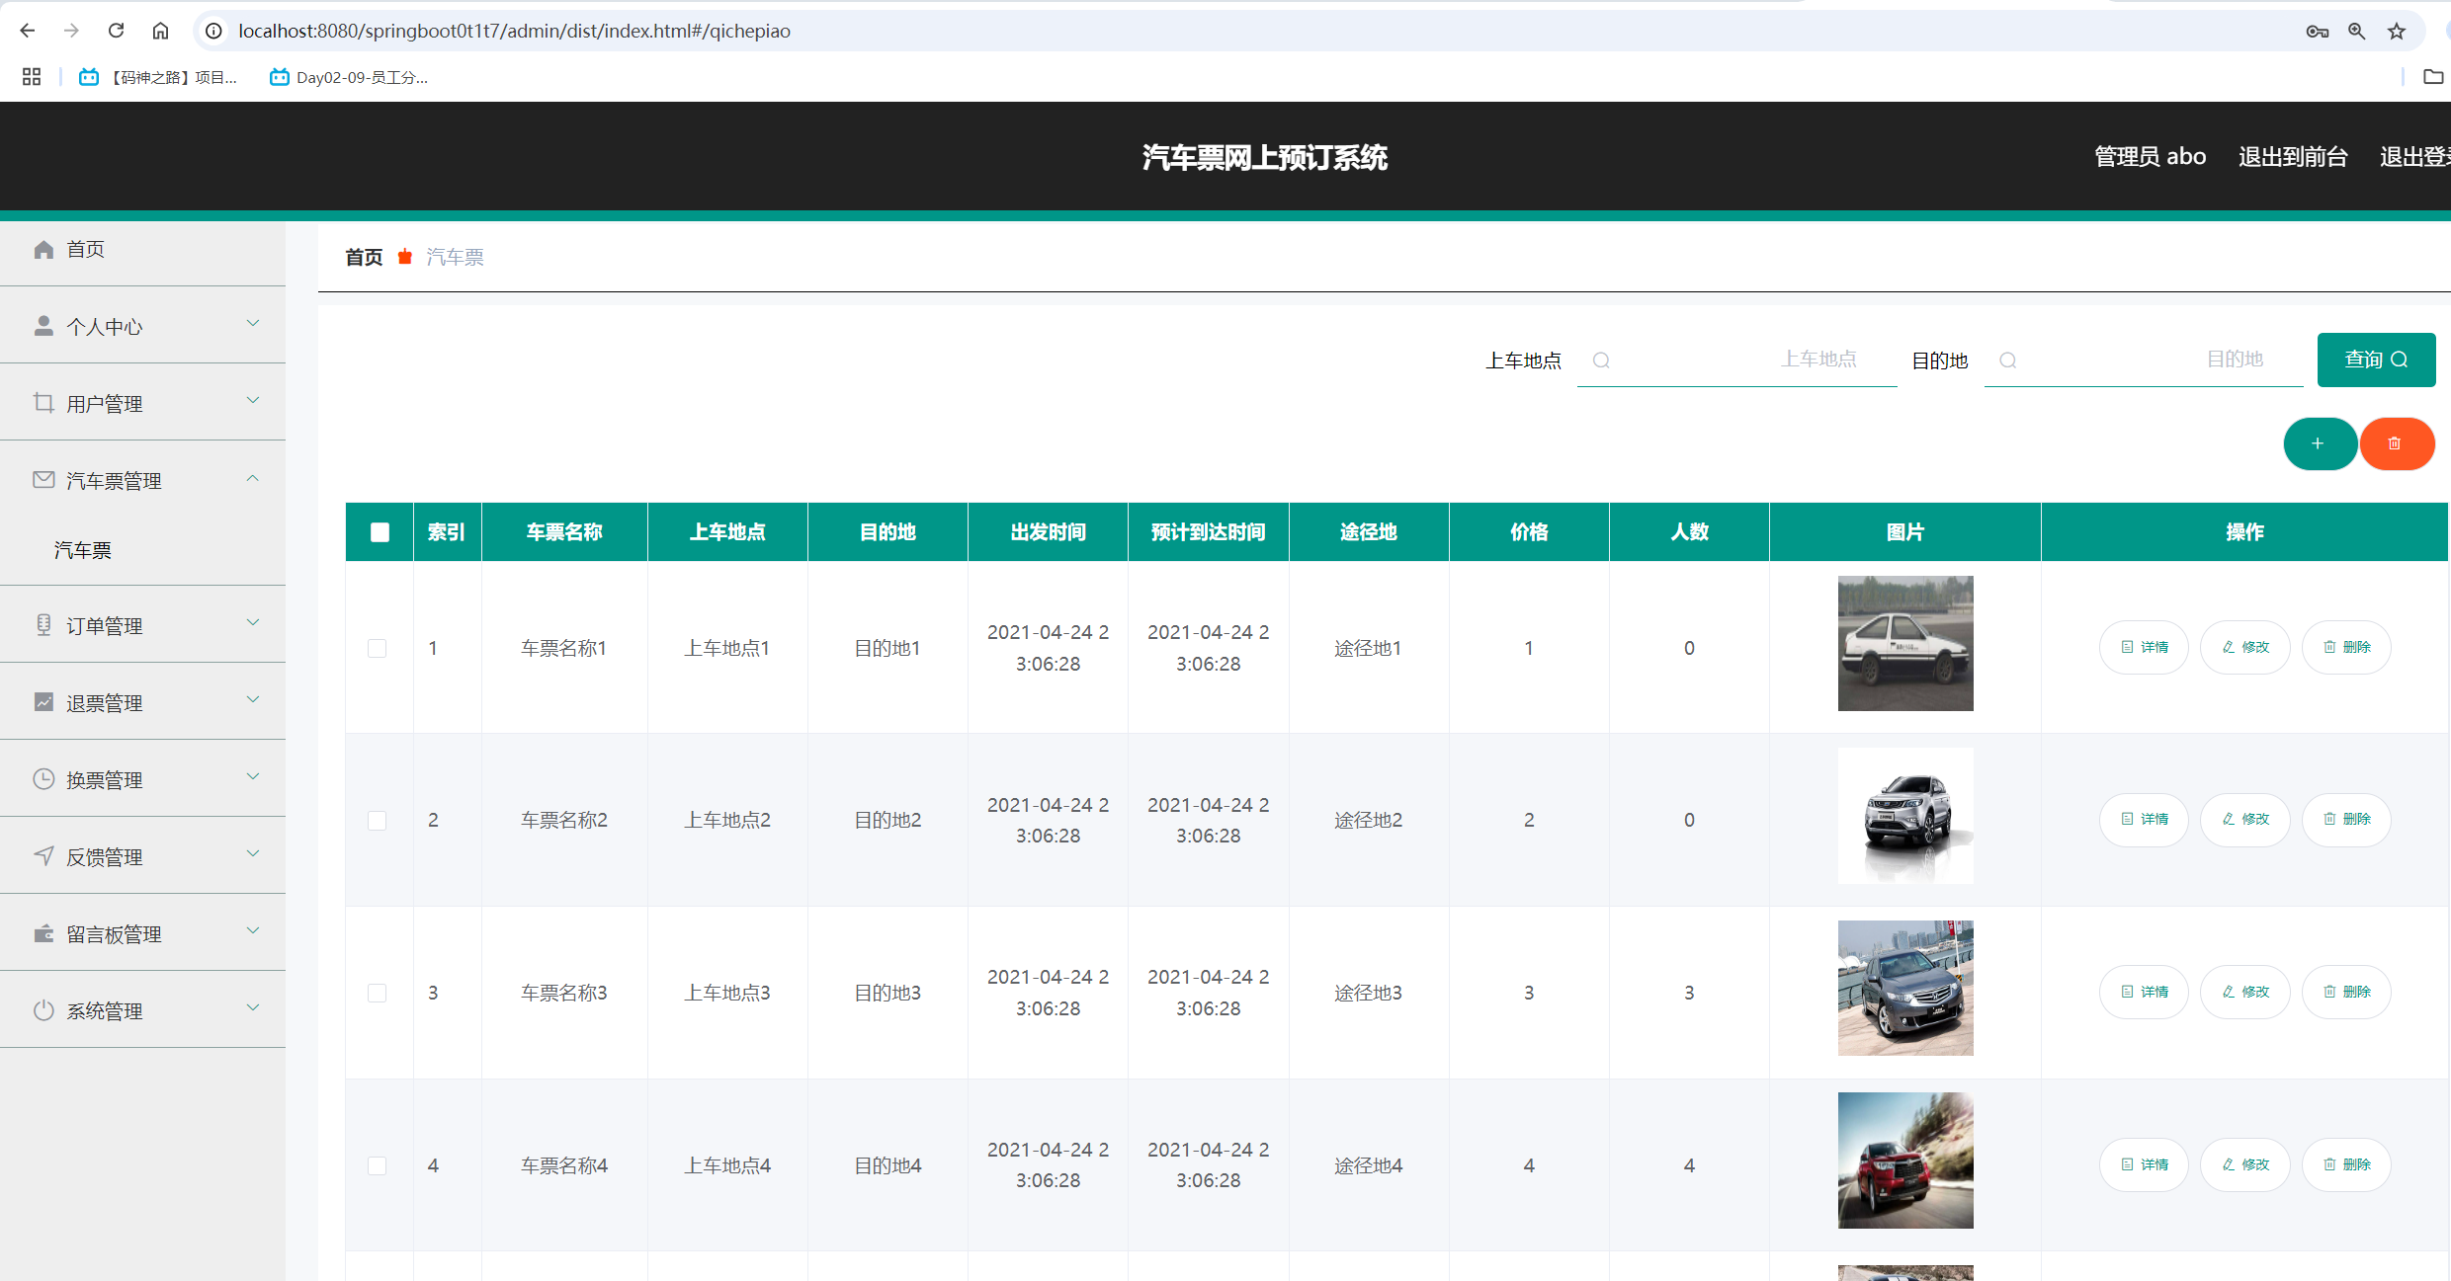This screenshot has height=1281, width=2451.
Task: Click the password key icon in address bar
Action: coord(2318,32)
